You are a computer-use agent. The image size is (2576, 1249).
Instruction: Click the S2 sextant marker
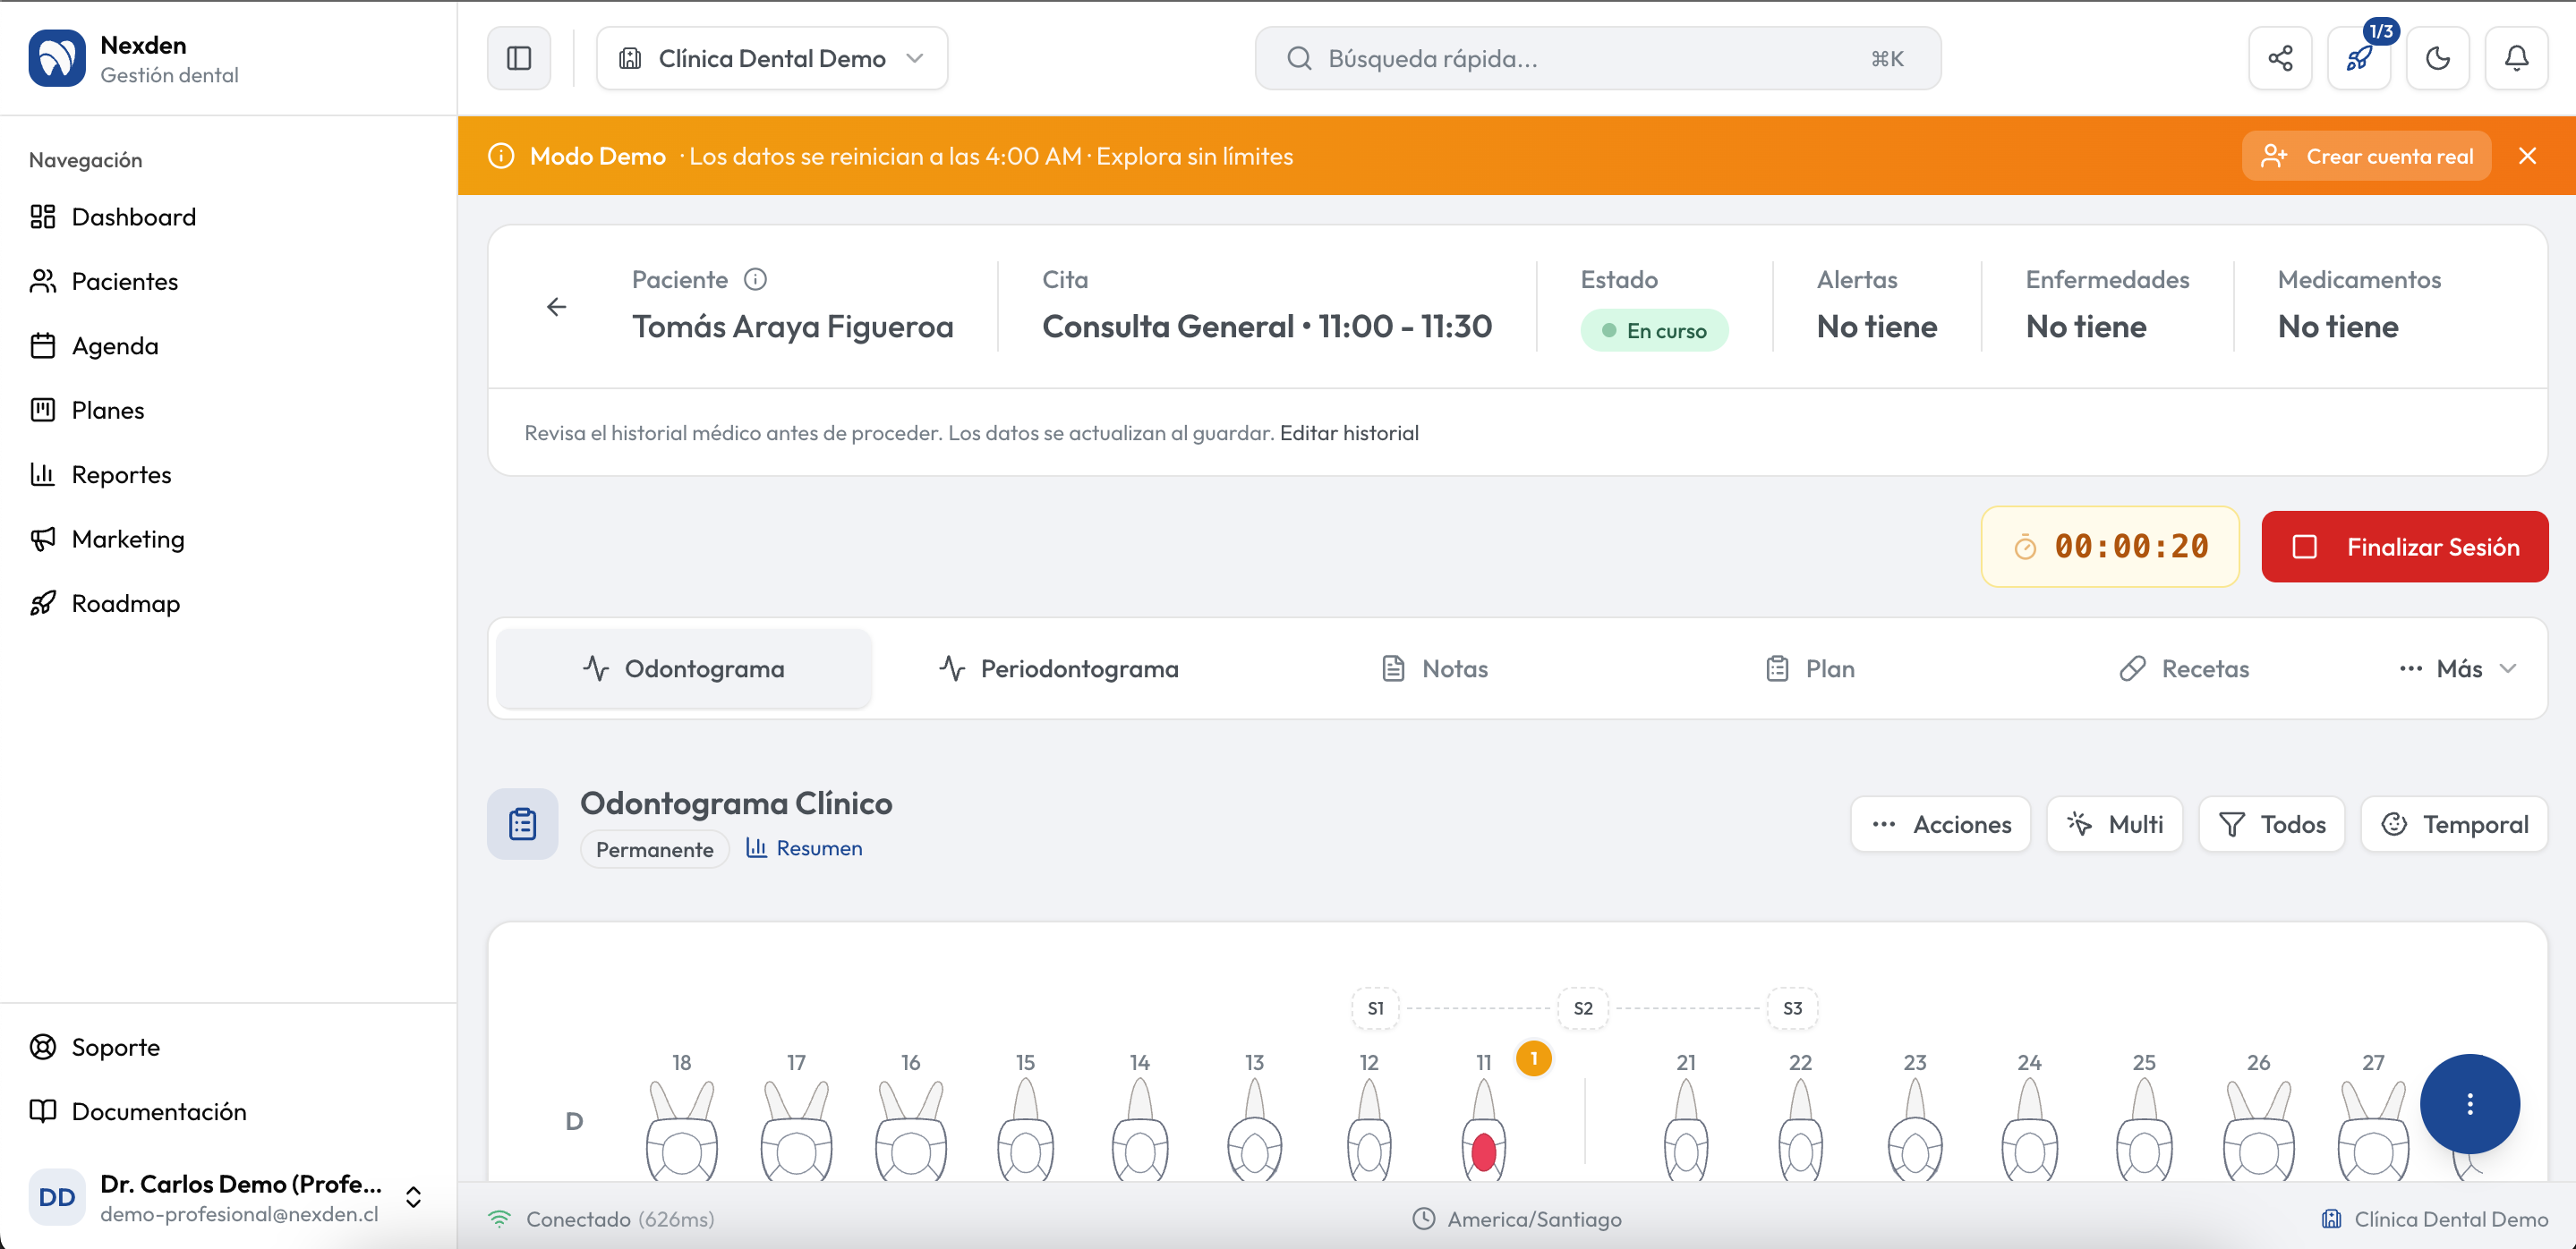pyautogui.click(x=1583, y=1008)
